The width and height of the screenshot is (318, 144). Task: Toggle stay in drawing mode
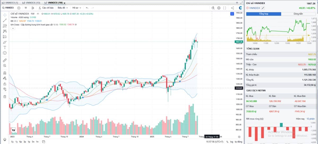(5, 78)
